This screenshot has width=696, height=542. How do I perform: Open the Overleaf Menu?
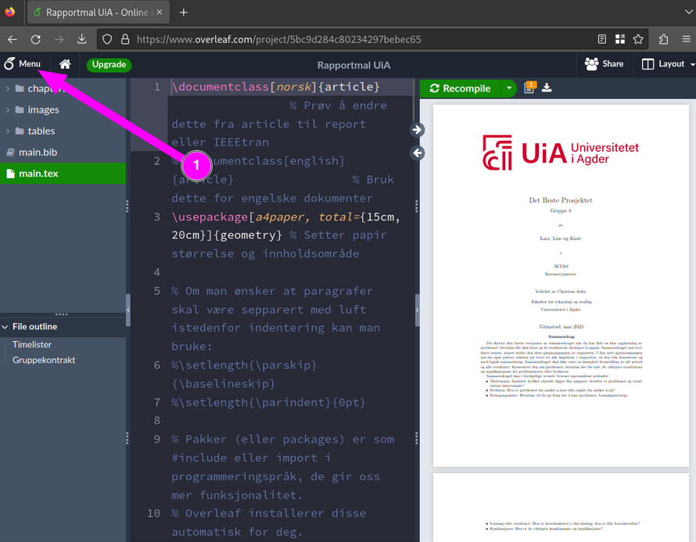tap(25, 65)
